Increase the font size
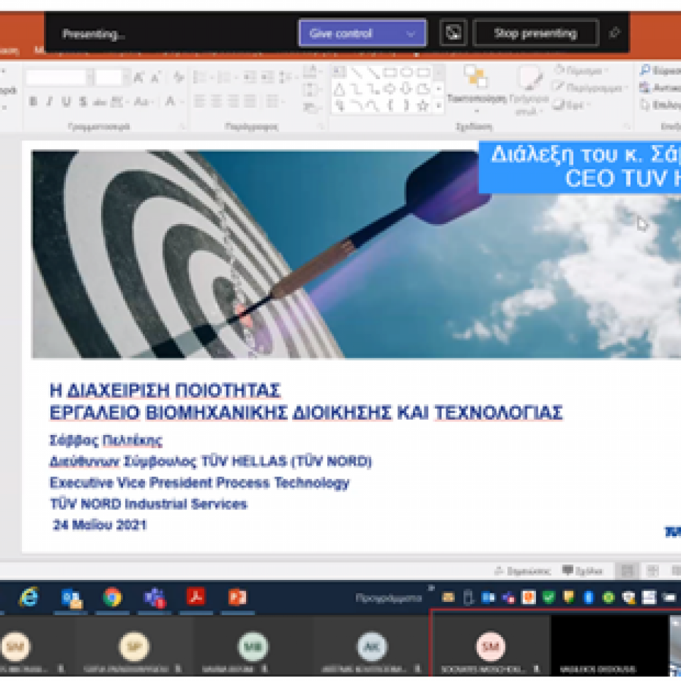Viewport: 681px width, 681px height. point(138,77)
